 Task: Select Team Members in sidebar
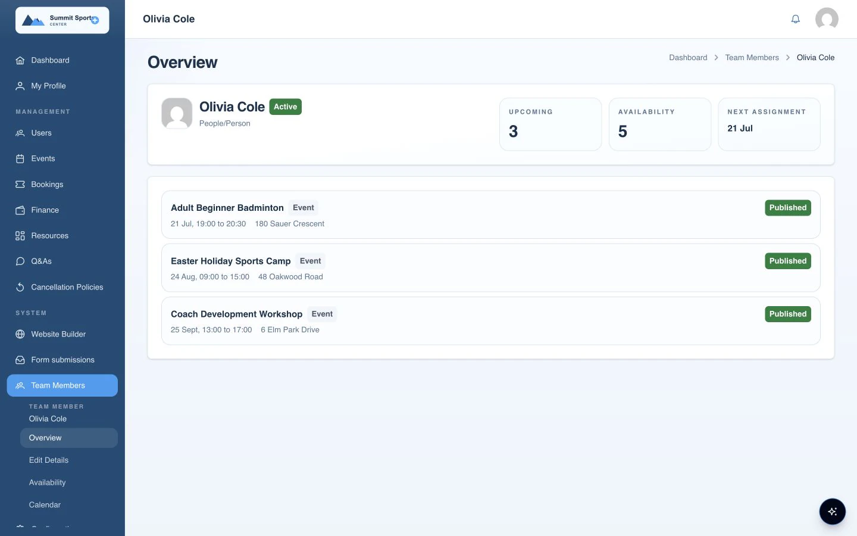[x=62, y=385]
